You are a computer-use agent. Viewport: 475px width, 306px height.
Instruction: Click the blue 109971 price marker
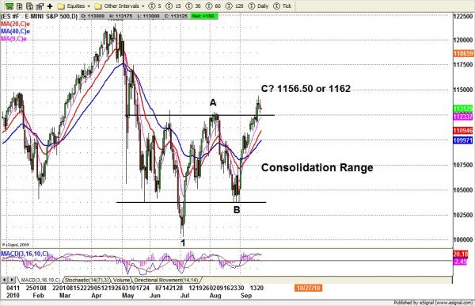click(463, 140)
